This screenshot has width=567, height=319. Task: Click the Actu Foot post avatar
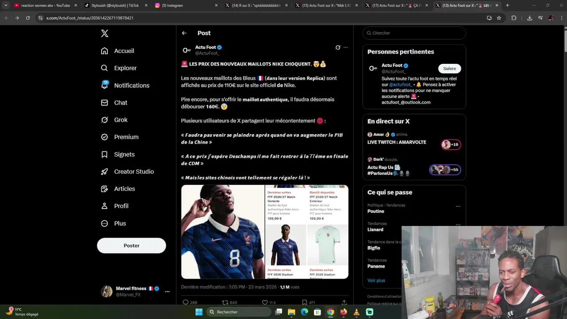coord(187,50)
